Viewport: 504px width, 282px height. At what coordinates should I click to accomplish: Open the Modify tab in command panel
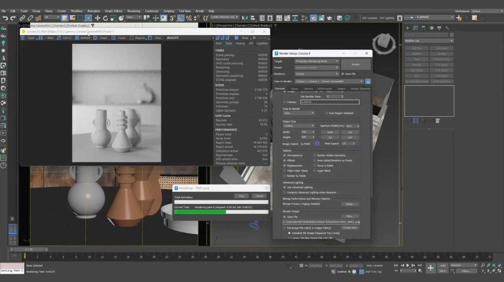coord(415,28)
